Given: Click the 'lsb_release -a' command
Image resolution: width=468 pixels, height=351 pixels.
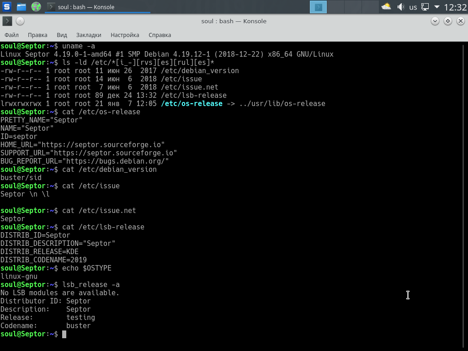Looking at the screenshot, I should pos(91,284).
